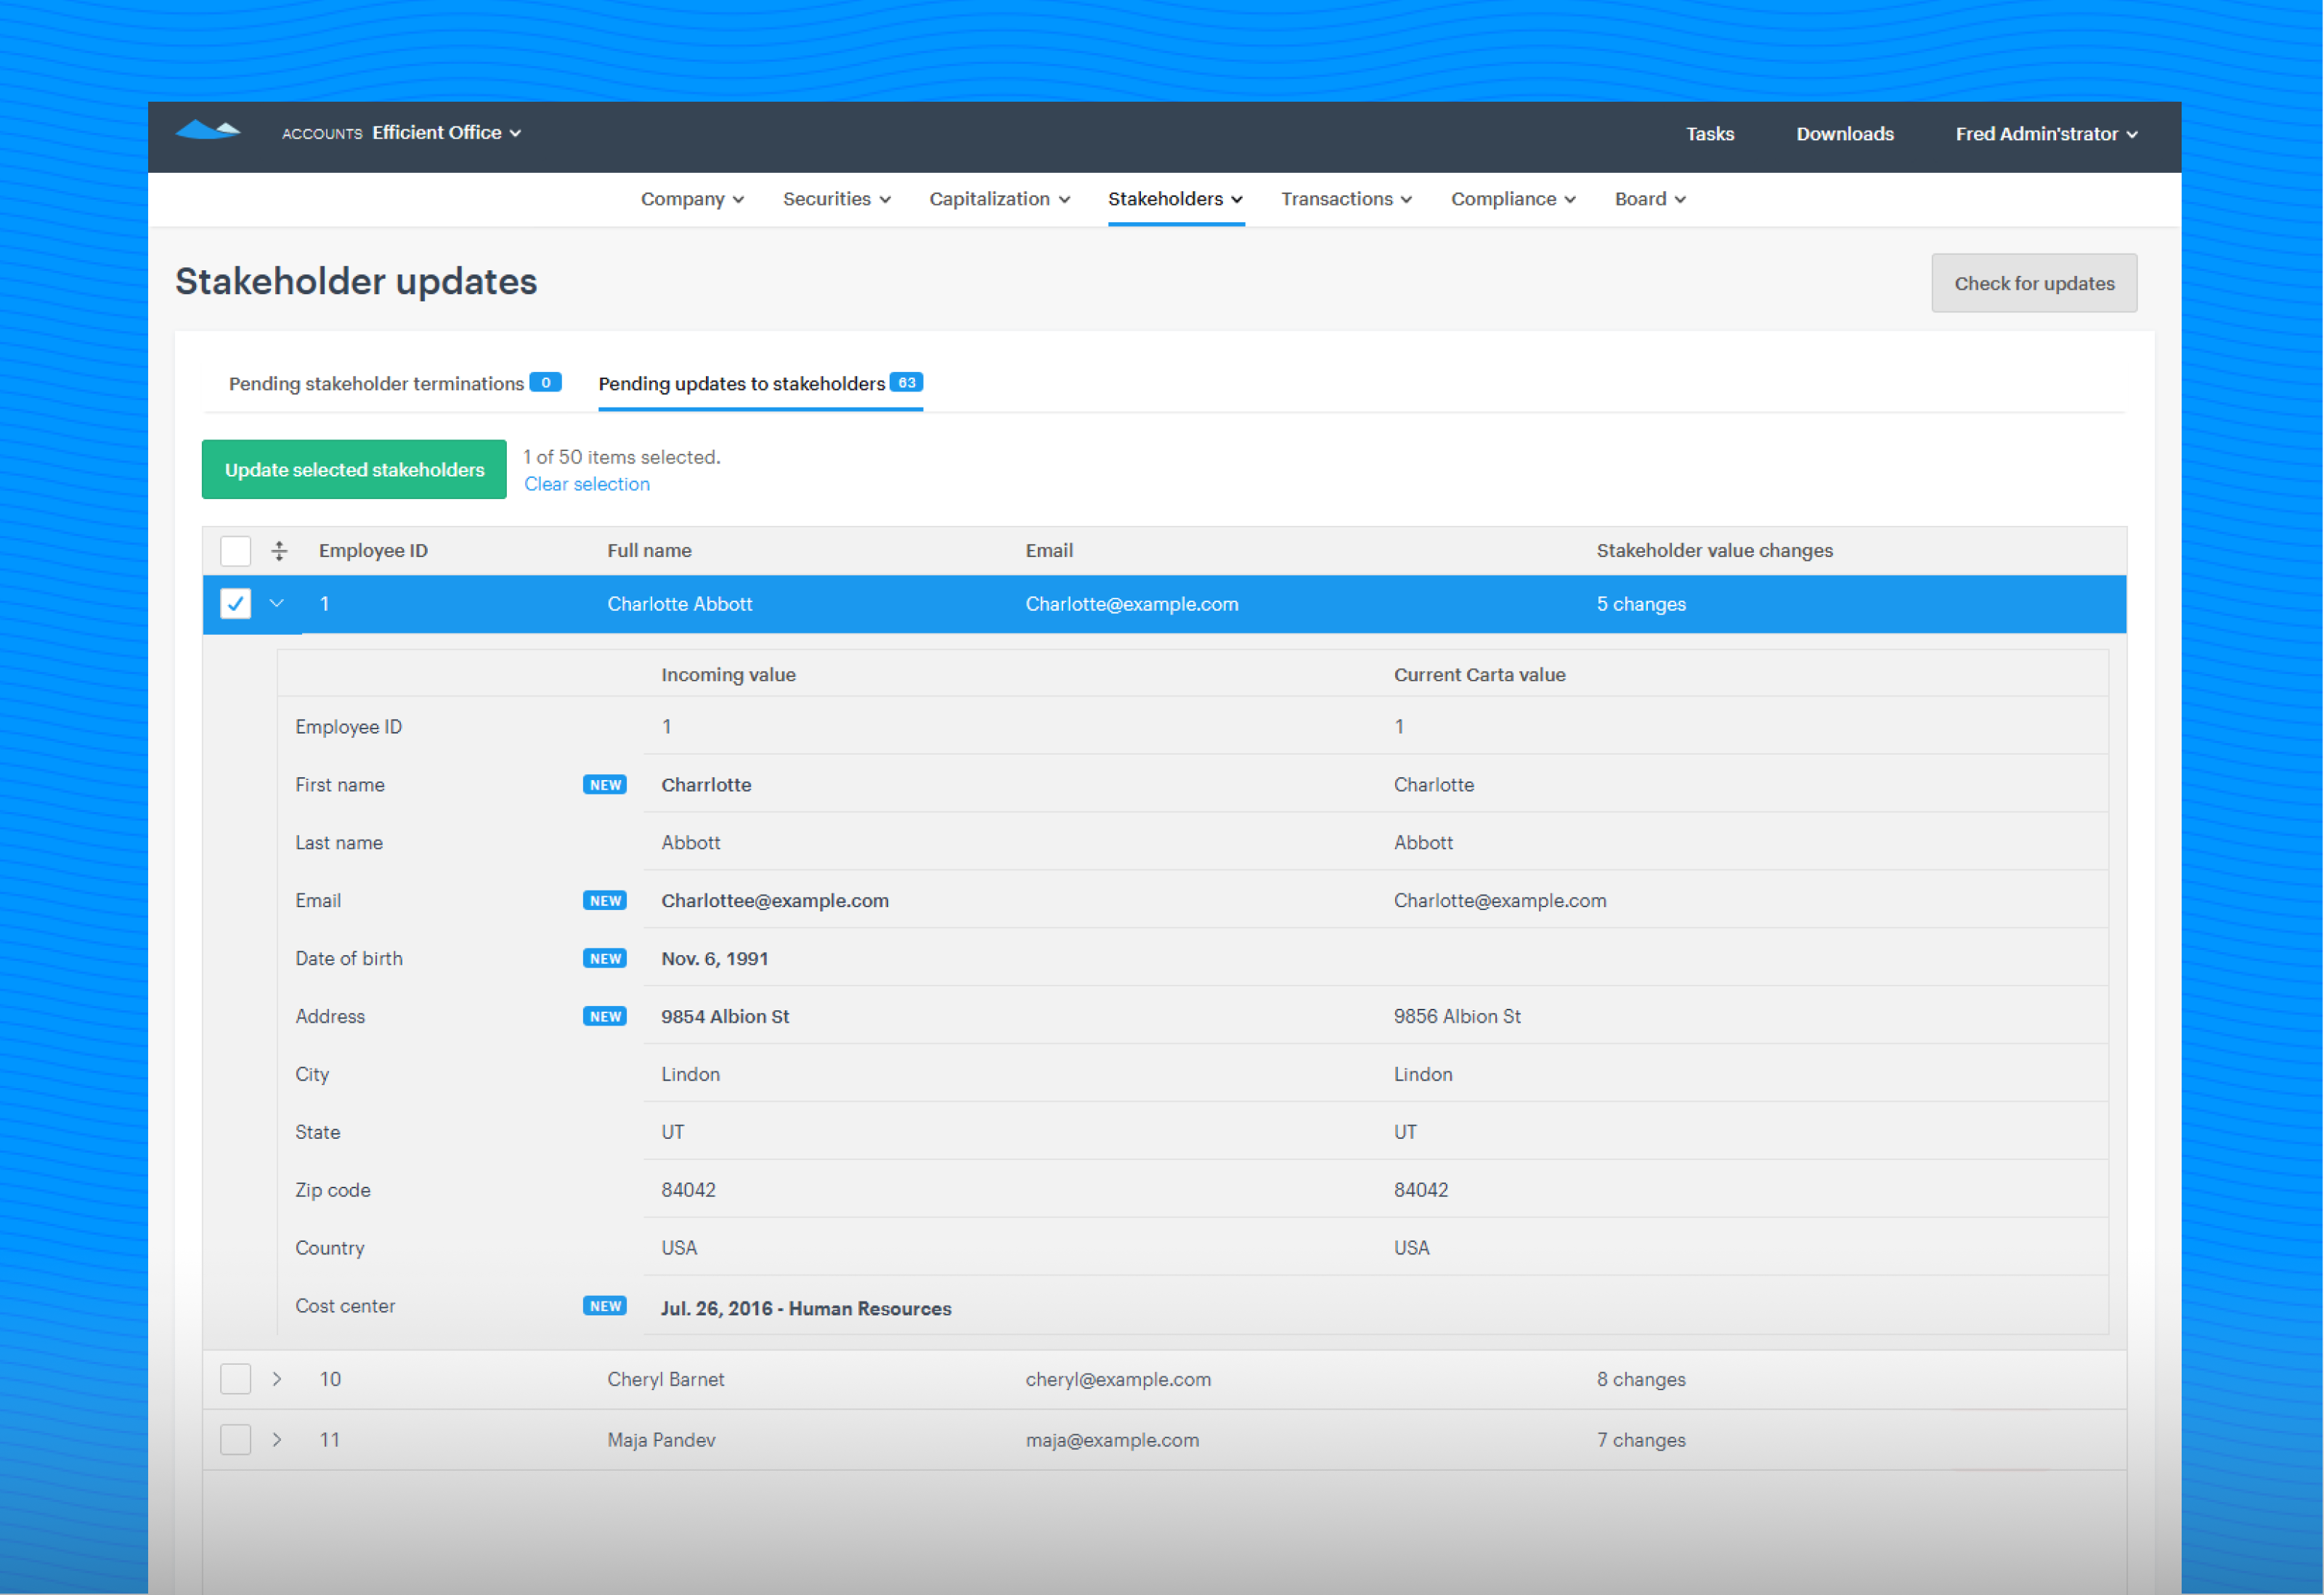Click 'Maja Pandev' full name cell

pyautogui.click(x=661, y=1441)
